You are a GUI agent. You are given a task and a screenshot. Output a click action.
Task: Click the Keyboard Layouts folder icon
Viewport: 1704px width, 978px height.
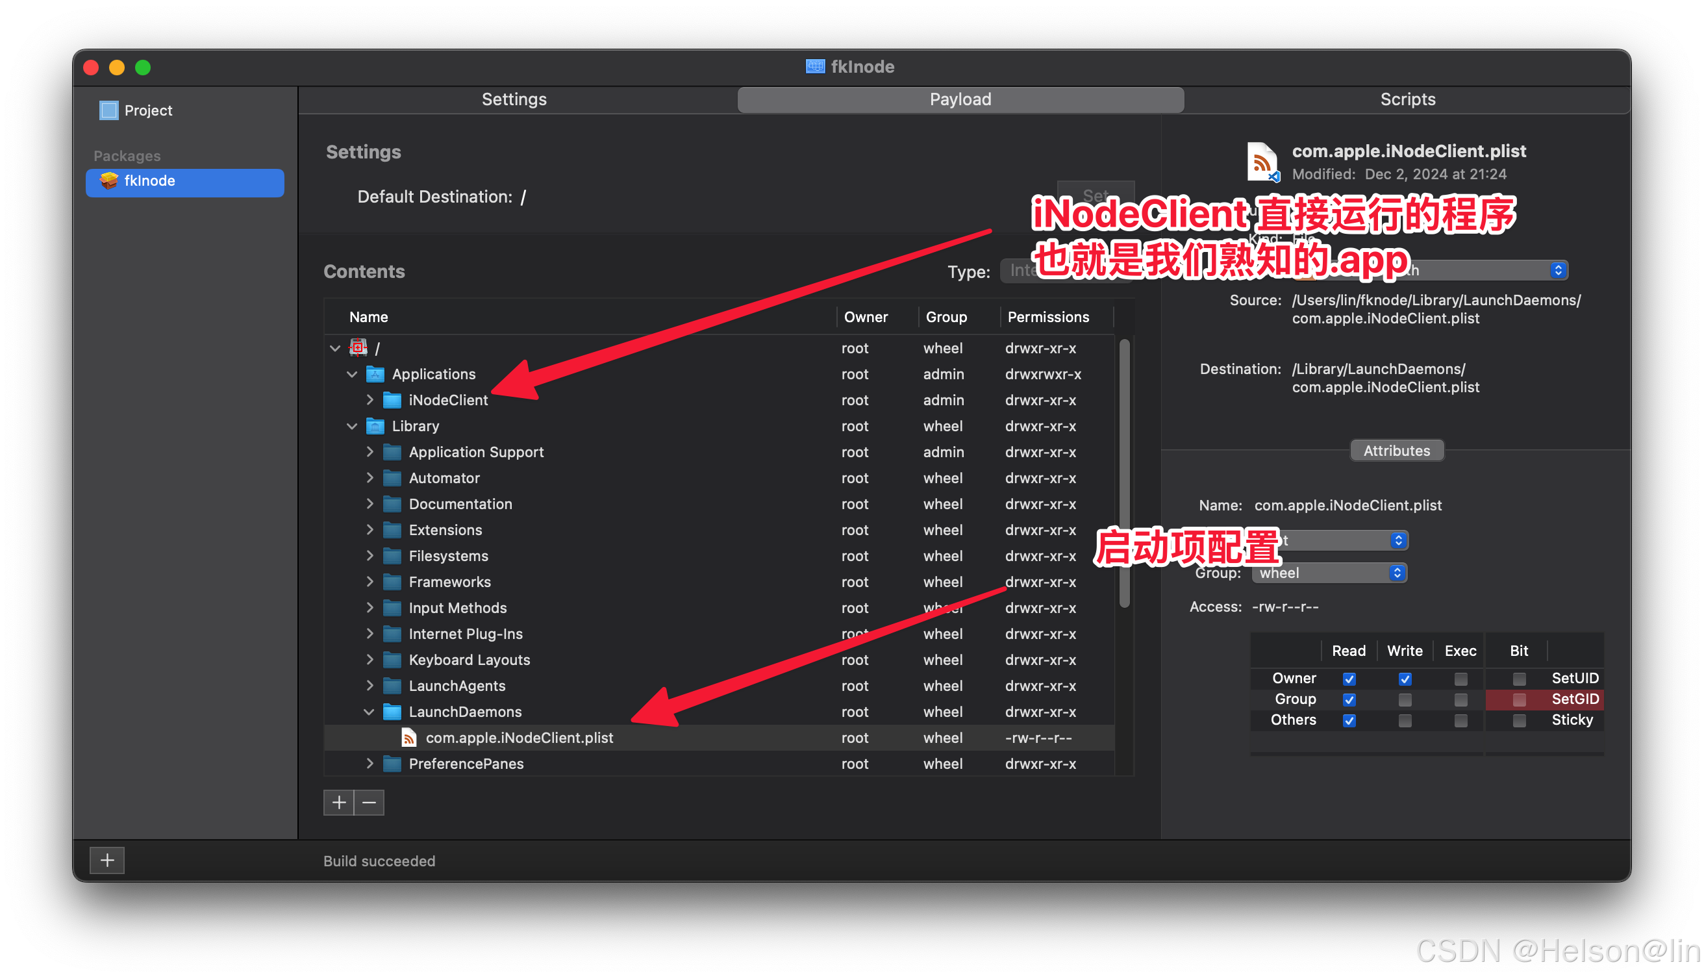pos(392,660)
